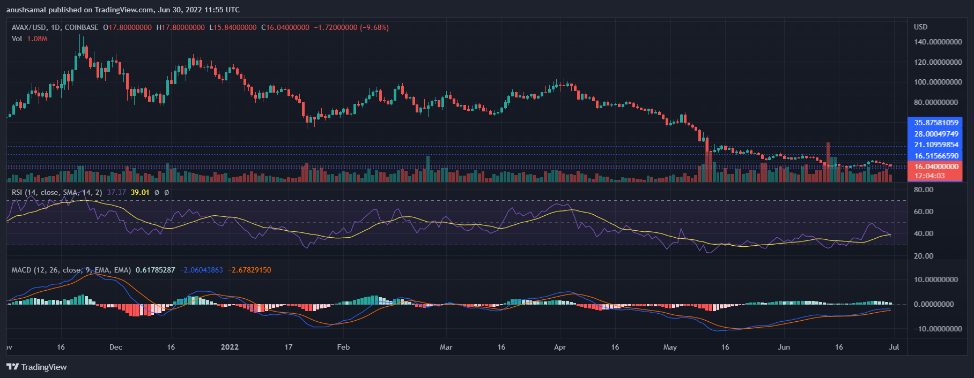Click the USD currency label on price axis
The image size is (974, 378).
pyautogui.click(x=920, y=27)
